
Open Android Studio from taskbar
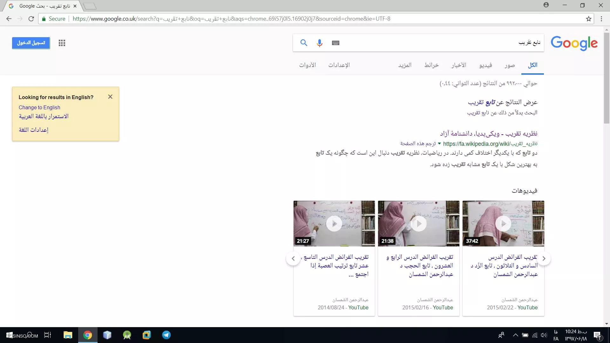click(127, 335)
